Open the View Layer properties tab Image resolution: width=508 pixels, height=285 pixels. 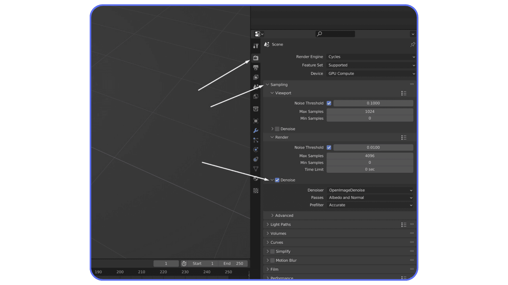click(x=256, y=77)
